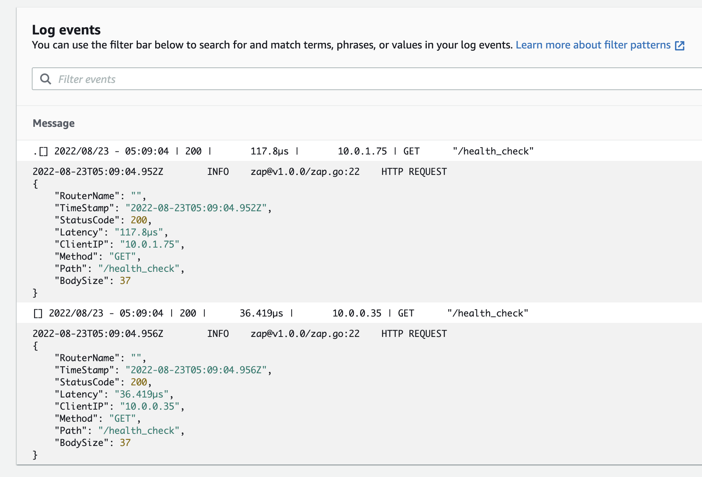Select log row with latency 36.419µs
This screenshot has height=477, width=702.
tap(359, 313)
